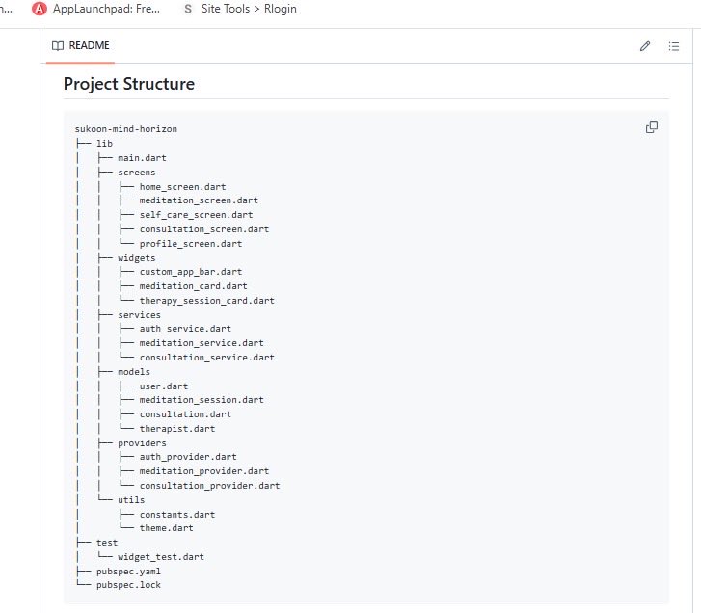Click the Project Structure heading
701x613 pixels.
[x=129, y=84]
